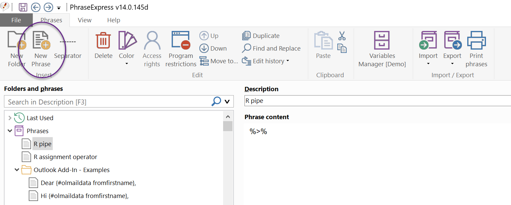Click the Search in Description field
Screen dimensions: 511x205
[x=107, y=102]
